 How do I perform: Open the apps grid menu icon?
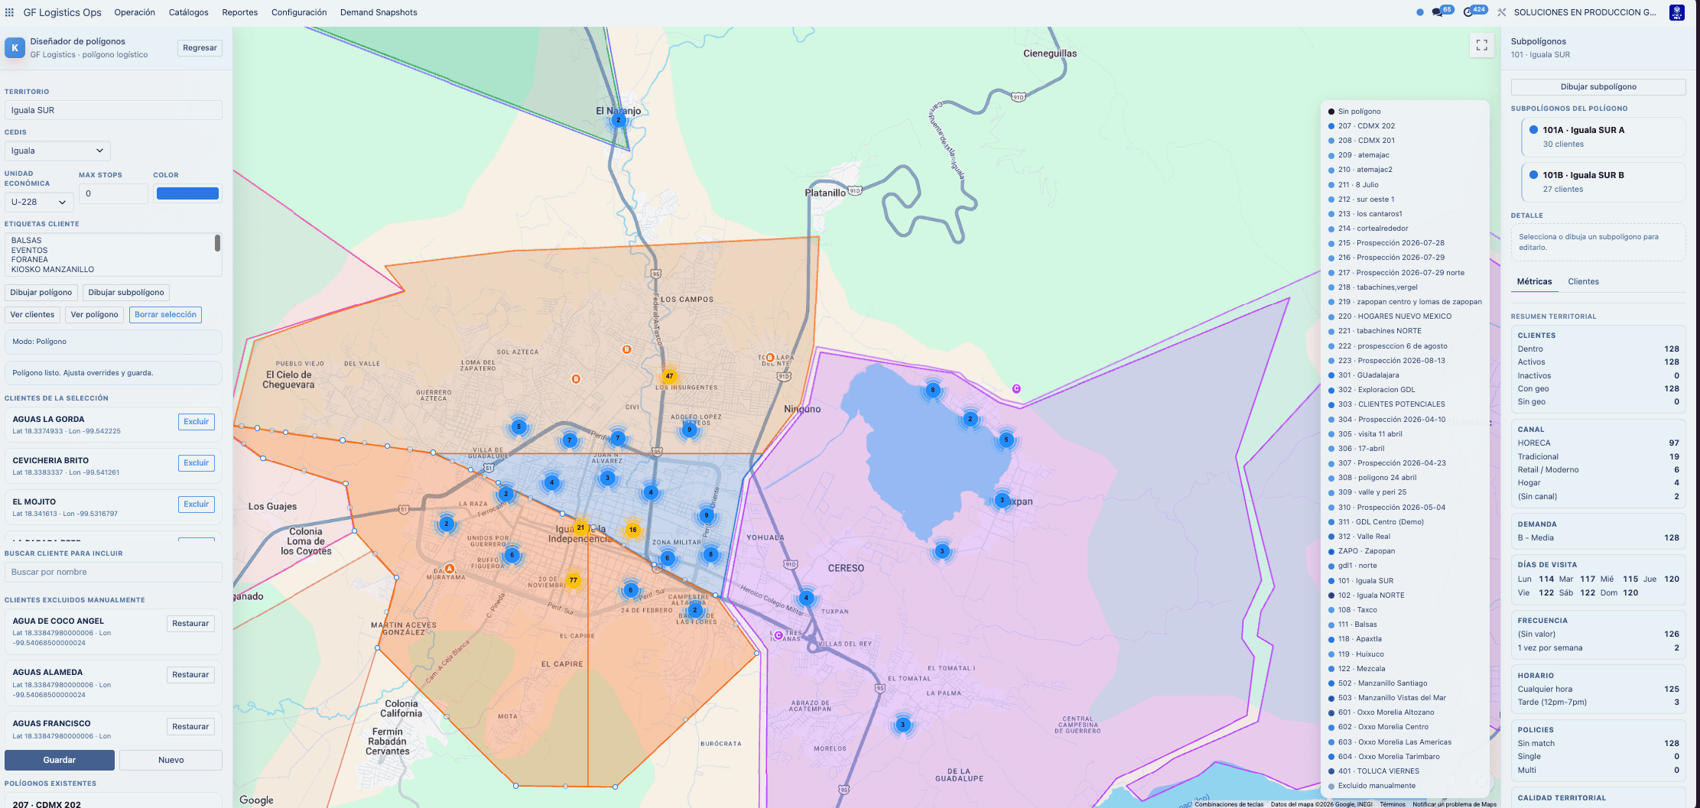tap(9, 12)
